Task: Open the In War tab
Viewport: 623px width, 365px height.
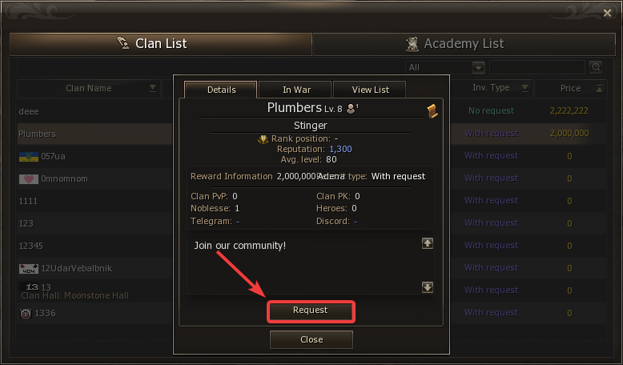Action: click(296, 90)
